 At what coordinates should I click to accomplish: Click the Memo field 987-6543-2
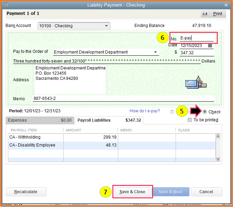[x=123, y=98]
